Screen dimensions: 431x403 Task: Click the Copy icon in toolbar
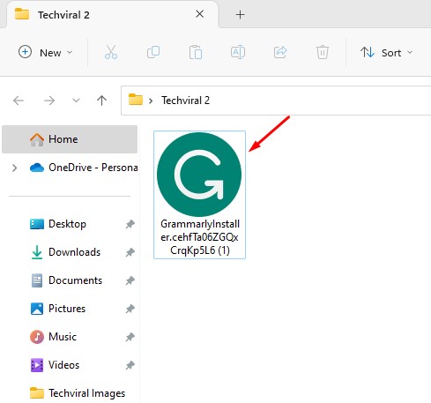[x=153, y=52]
